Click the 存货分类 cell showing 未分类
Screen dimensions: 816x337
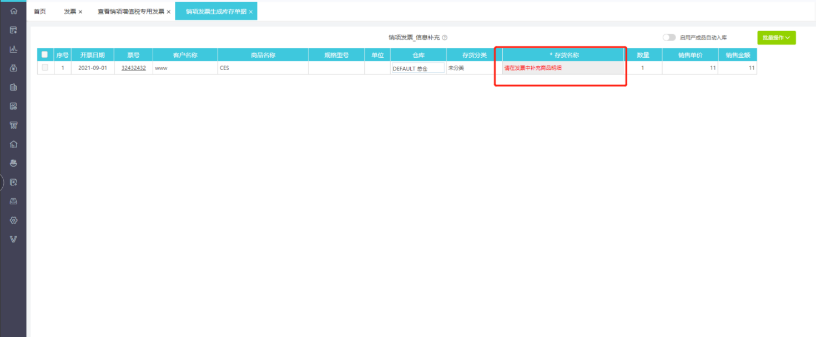474,68
